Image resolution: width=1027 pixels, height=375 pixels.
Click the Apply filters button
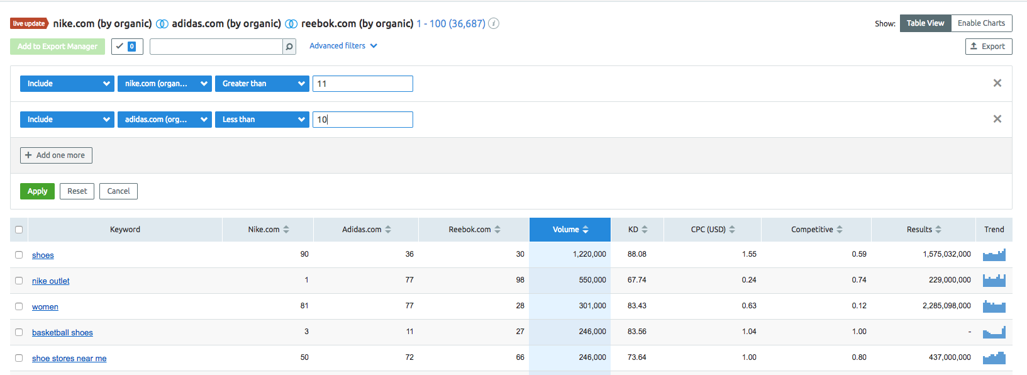coord(37,191)
